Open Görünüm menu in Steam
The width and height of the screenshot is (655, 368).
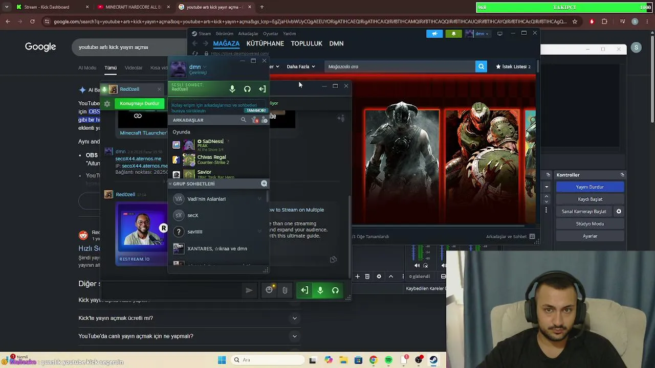[x=224, y=34]
